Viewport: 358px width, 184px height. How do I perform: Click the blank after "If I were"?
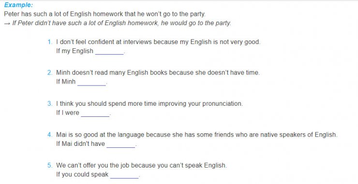click(x=95, y=113)
